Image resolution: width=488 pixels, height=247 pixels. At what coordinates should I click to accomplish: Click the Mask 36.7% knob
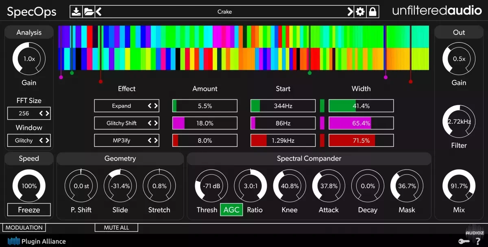coord(407,186)
